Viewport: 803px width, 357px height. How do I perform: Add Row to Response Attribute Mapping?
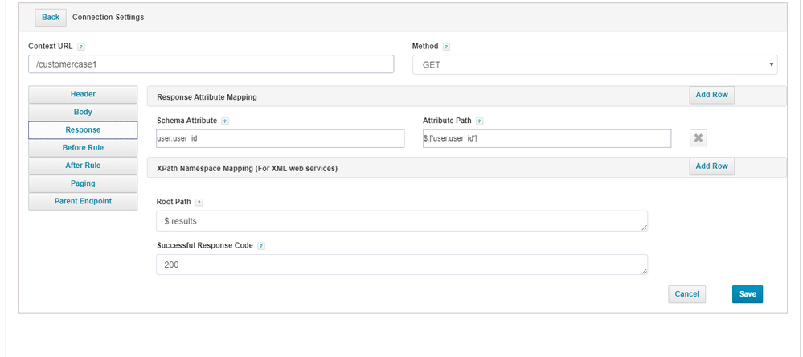pos(711,95)
